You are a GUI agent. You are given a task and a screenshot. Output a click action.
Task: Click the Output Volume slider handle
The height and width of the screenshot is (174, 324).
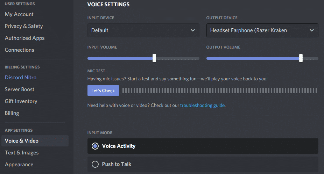pos(301,58)
